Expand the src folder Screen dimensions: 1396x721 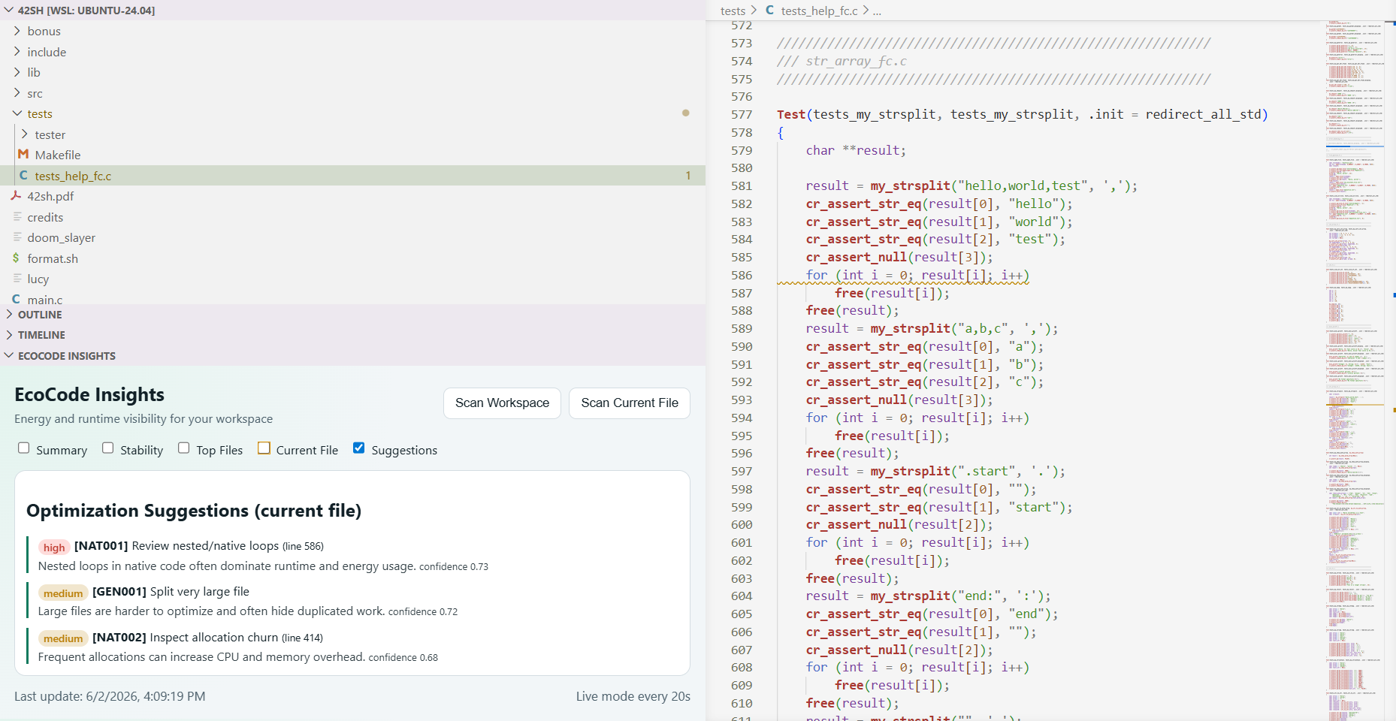(36, 93)
